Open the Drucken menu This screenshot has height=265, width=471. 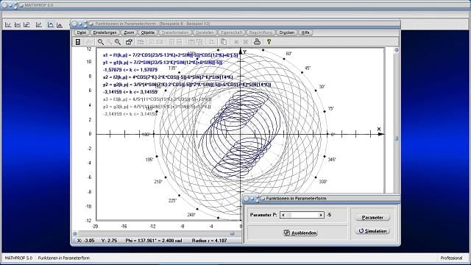pos(286,32)
